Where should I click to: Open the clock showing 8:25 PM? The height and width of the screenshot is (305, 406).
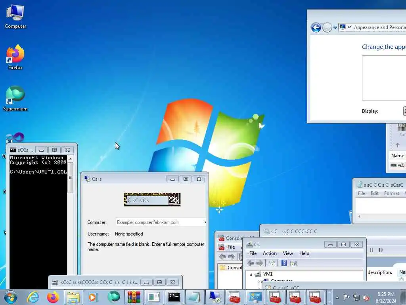[386, 297]
